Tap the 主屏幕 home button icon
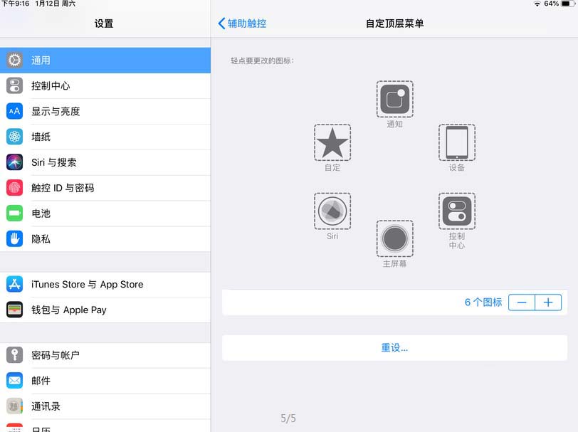Screen dimensions: 578x432 click(394, 239)
